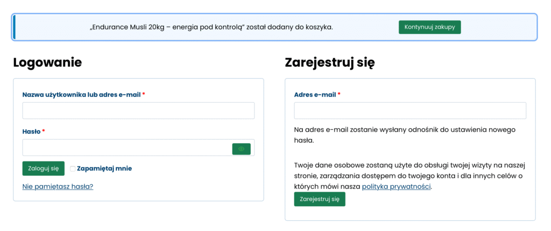551x231 pixels.
Task: Show password using the eye icon
Action: (x=241, y=149)
